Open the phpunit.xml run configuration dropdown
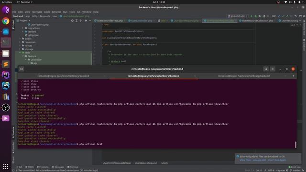Screen dimensions: 306x172 [238, 16]
